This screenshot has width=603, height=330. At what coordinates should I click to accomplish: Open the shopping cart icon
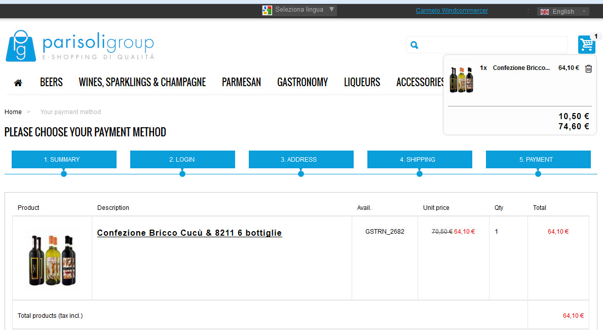pyautogui.click(x=586, y=45)
